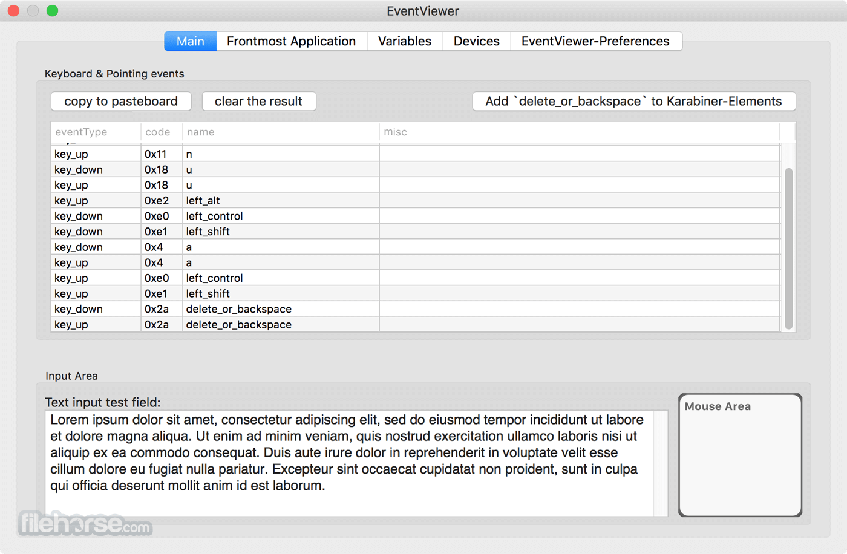Click the 'copy to pasteboard' button

(x=121, y=102)
